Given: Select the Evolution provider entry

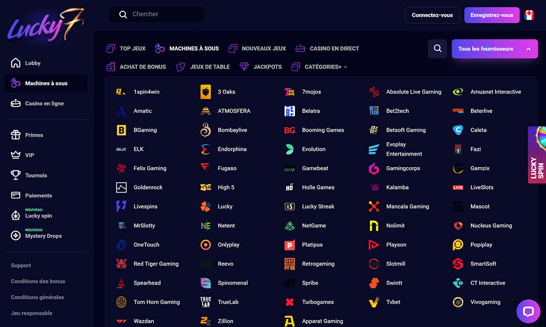Looking at the screenshot, I should coord(313,149).
